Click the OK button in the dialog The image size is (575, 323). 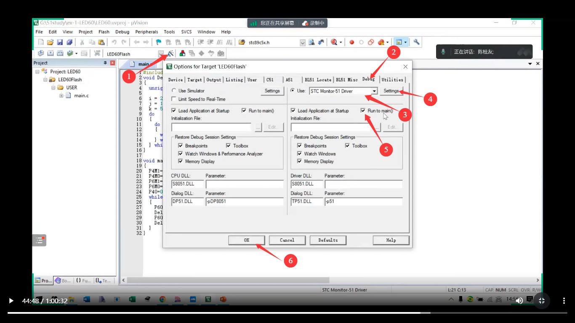(x=246, y=240)
